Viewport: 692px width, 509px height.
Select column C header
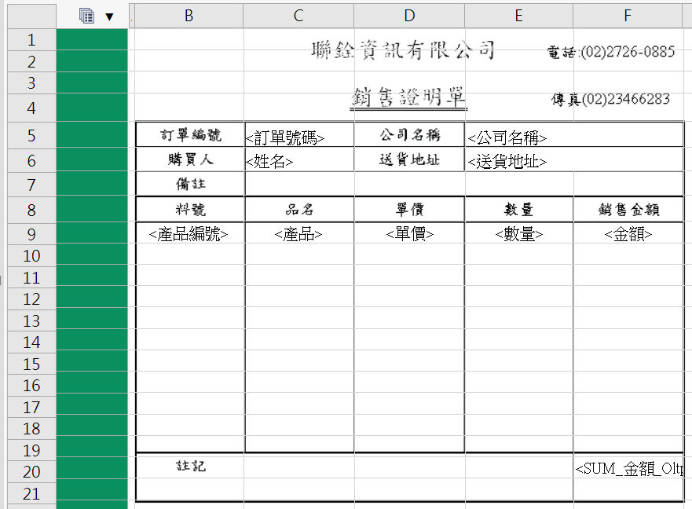[298, 16]
